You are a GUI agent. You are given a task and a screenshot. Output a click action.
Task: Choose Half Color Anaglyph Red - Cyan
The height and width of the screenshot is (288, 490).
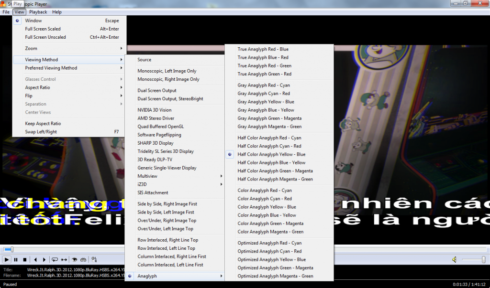(279, 138)
